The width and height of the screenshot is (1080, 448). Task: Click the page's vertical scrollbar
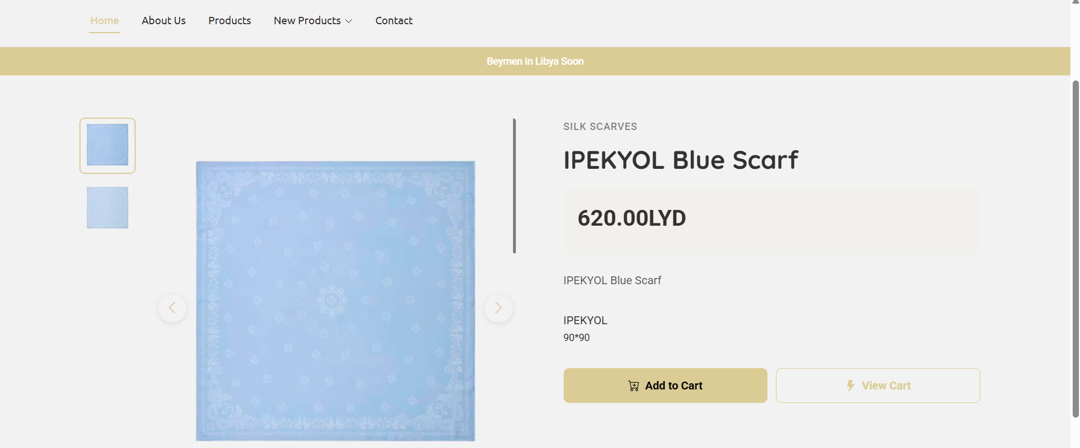[x=1075, y=248]
